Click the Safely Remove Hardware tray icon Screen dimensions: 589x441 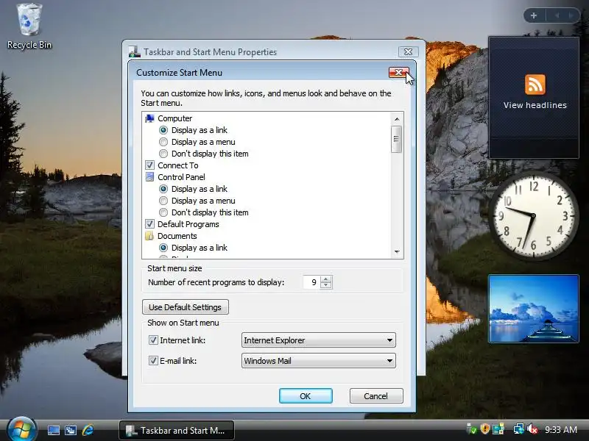coord(471,429)
